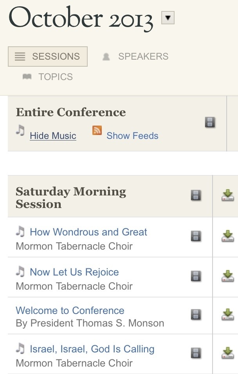238x374 pixels.
Task: Download Now Let Us Rejoice
Action: pyautogui.click(x=228, y=276)
